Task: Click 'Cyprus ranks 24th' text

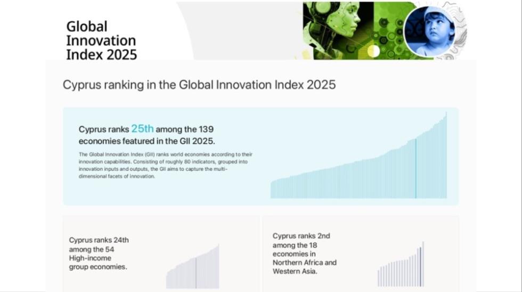Action: 99,240
